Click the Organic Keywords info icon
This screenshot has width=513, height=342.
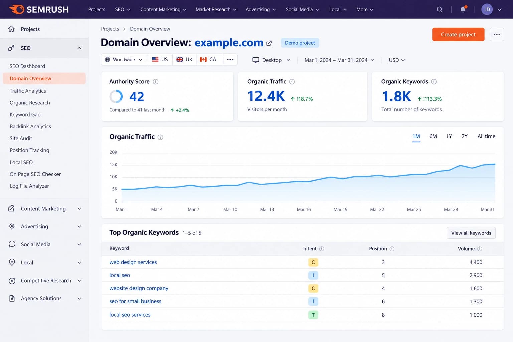pos(434,81)
